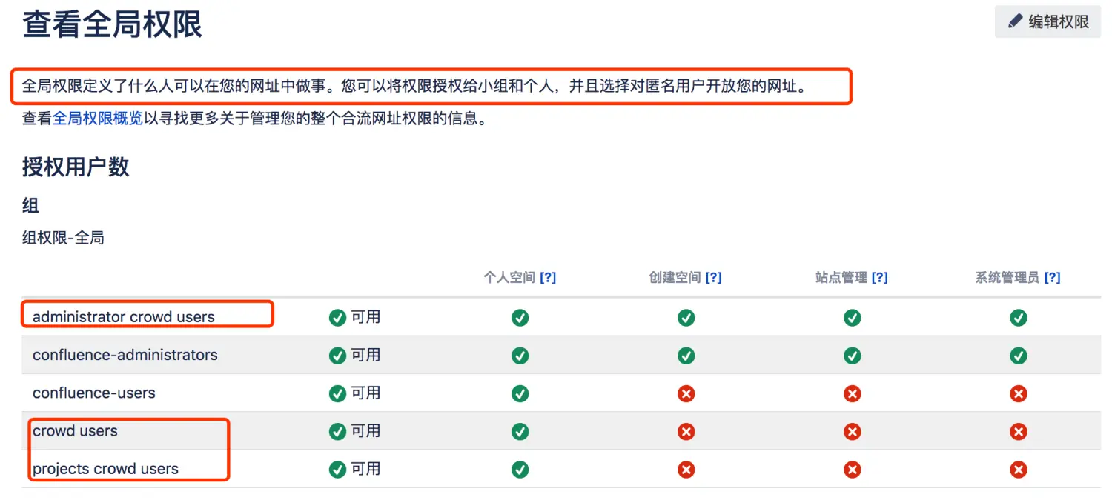Click the [?] help next to 创建空间

pos(713,278)
